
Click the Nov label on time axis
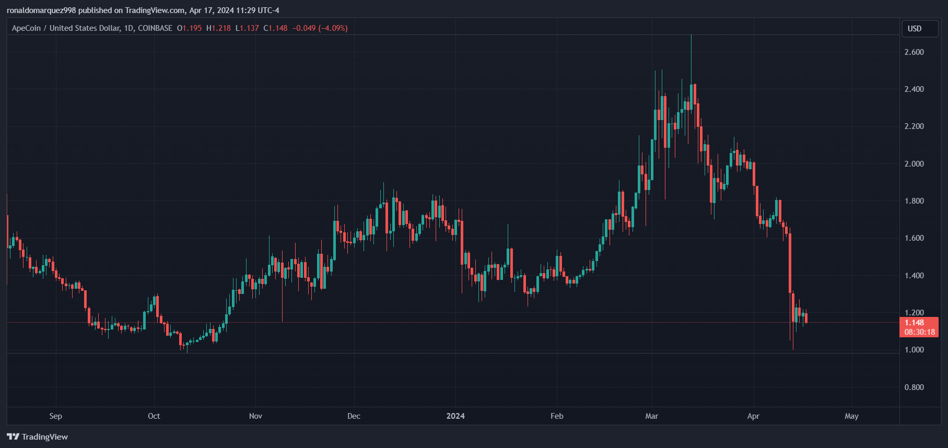(255, 416)
